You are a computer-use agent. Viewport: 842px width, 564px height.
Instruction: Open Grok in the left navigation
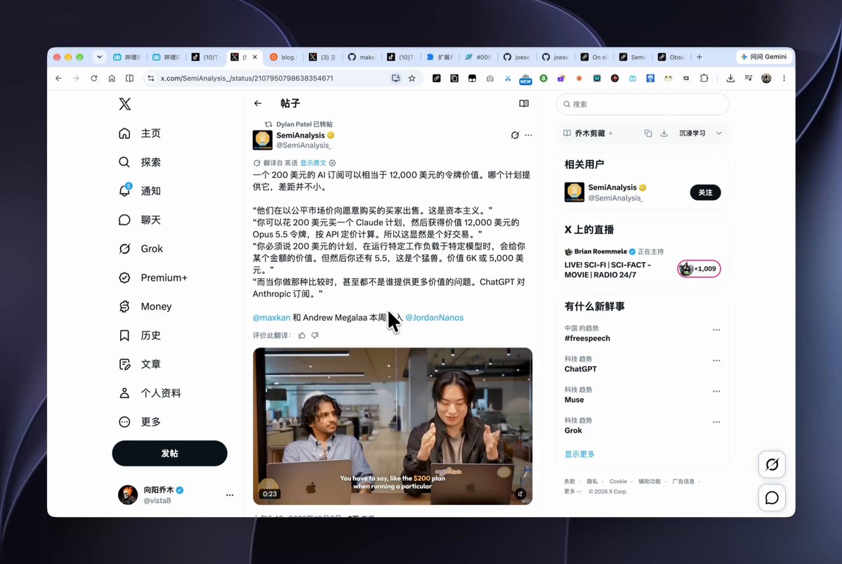coord(140,249)
